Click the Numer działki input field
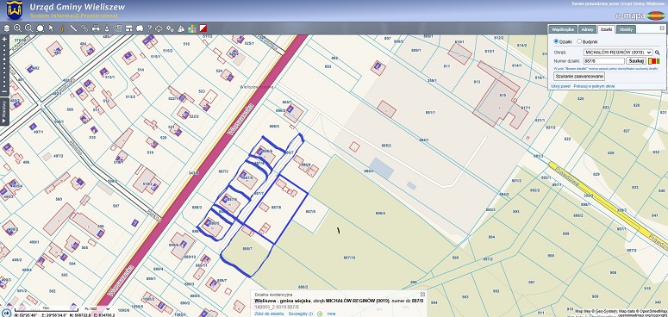This screenshot has width=668, height=317. [603, 61]
